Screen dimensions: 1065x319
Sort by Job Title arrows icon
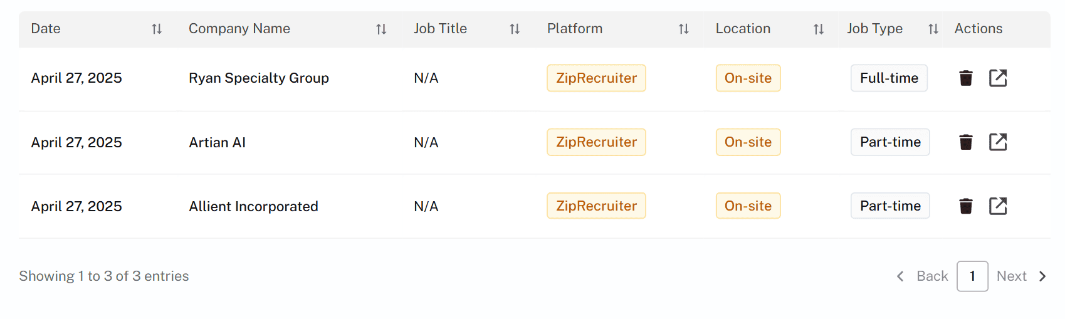[x=515, y=29]
